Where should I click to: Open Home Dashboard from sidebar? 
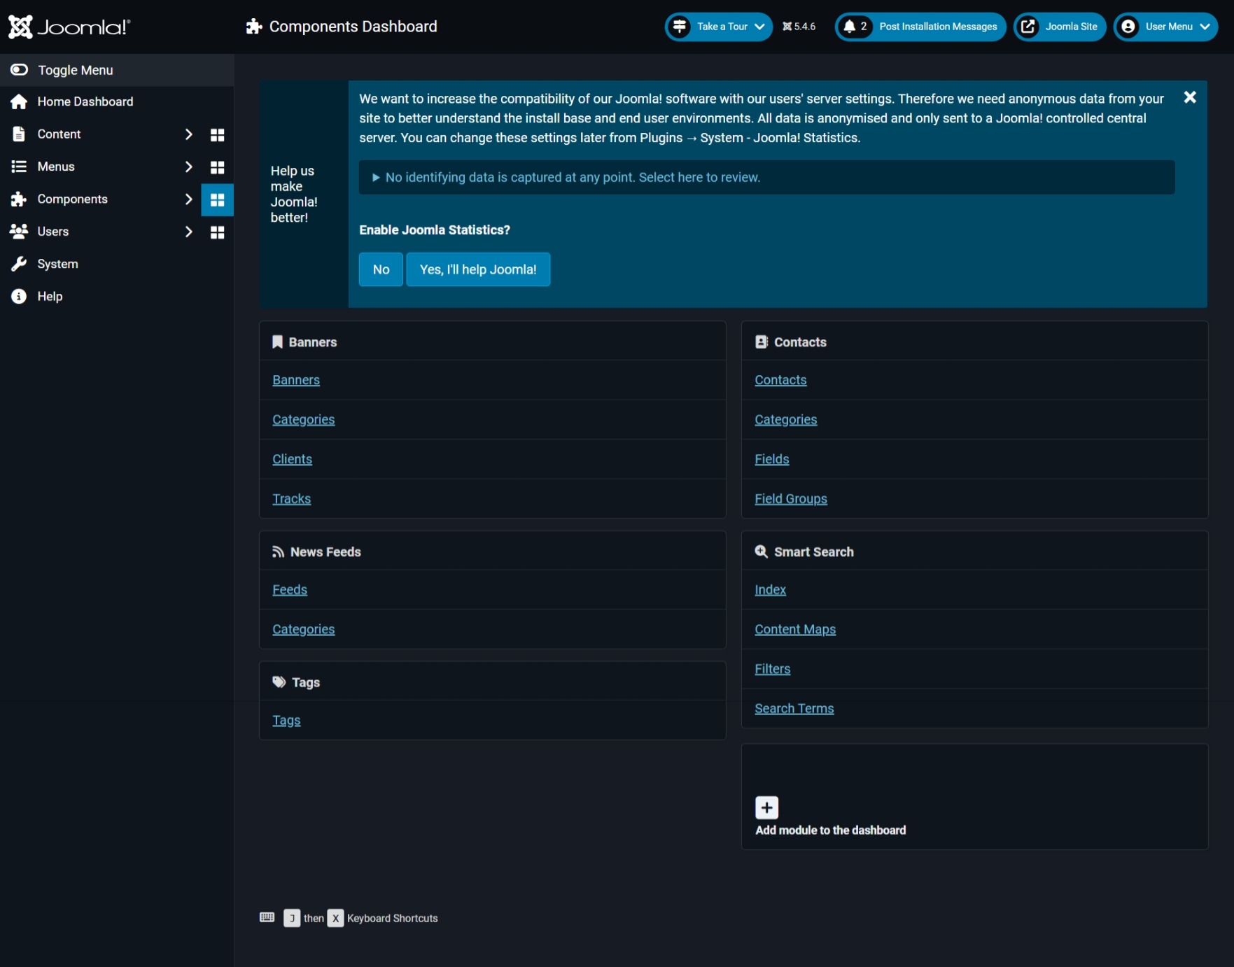pos(117,101)
